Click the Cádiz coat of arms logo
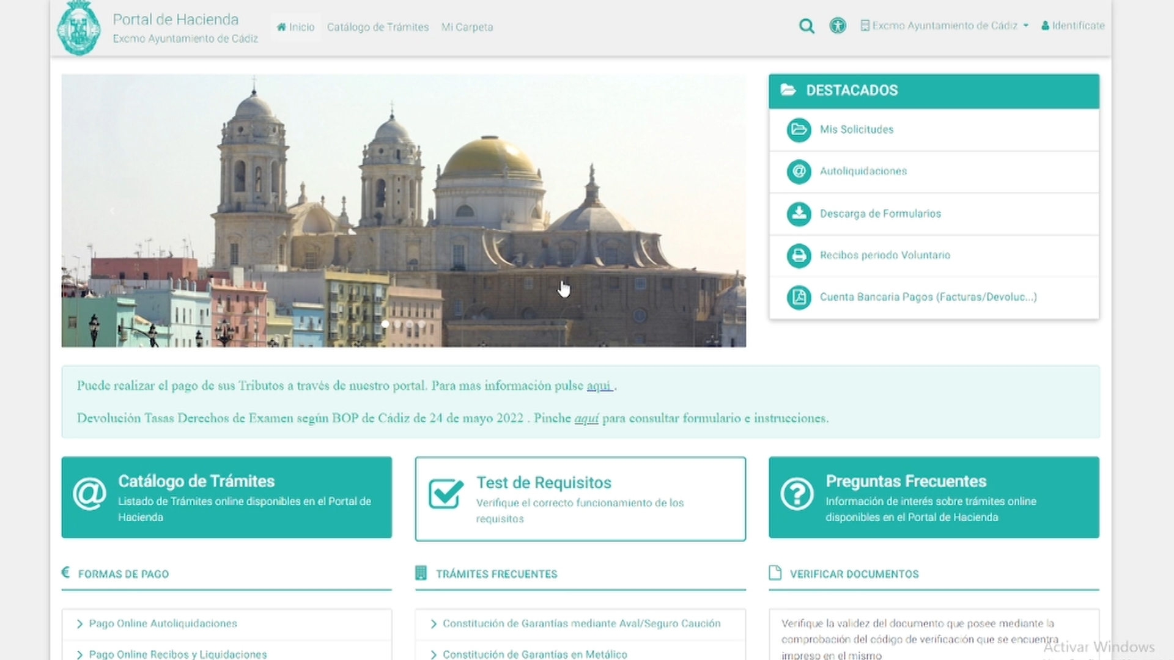This screenshot has width=1174, height=660. coord(78,28)
